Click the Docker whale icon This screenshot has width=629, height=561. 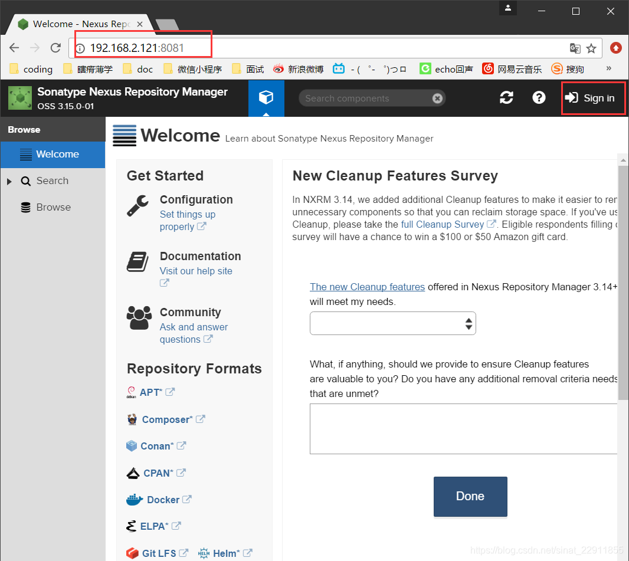[x=135, y=500]
